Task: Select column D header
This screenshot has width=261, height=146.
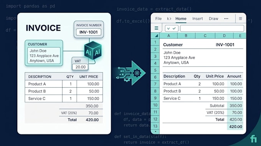Action: (x=224, y=36)
